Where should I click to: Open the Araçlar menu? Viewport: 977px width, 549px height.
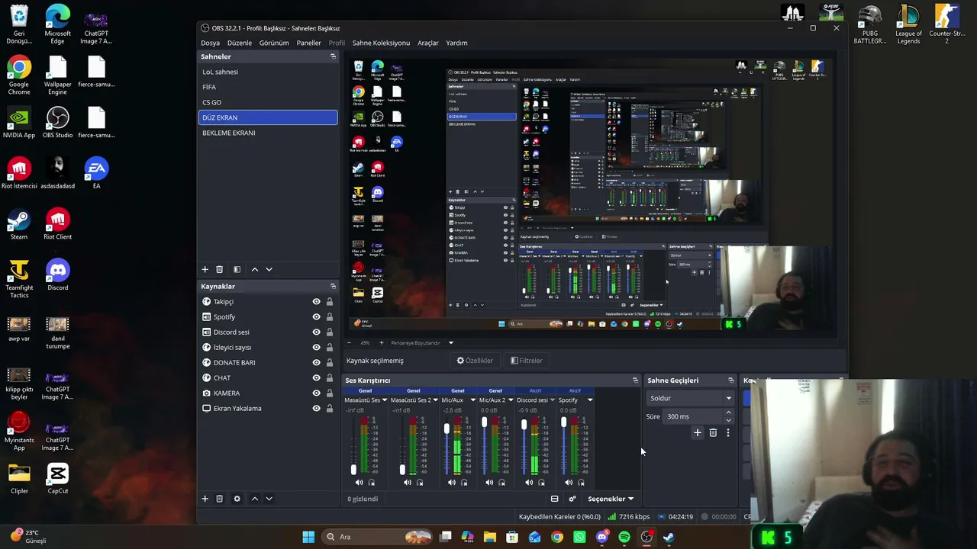pyautogui.click(x=428, y=43)
